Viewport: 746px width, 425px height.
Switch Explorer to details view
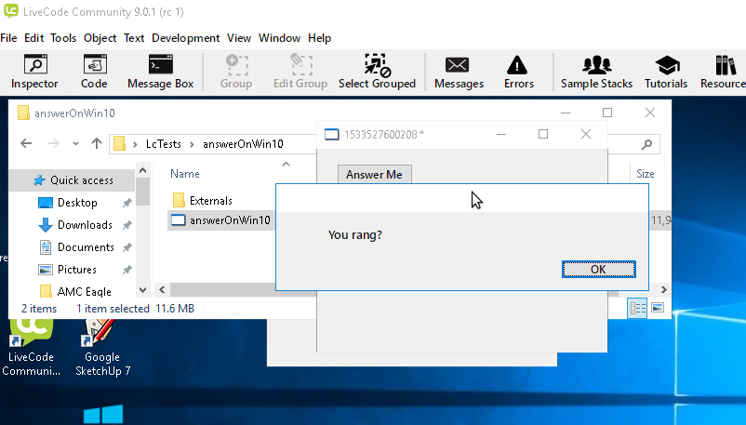[638, 308]
